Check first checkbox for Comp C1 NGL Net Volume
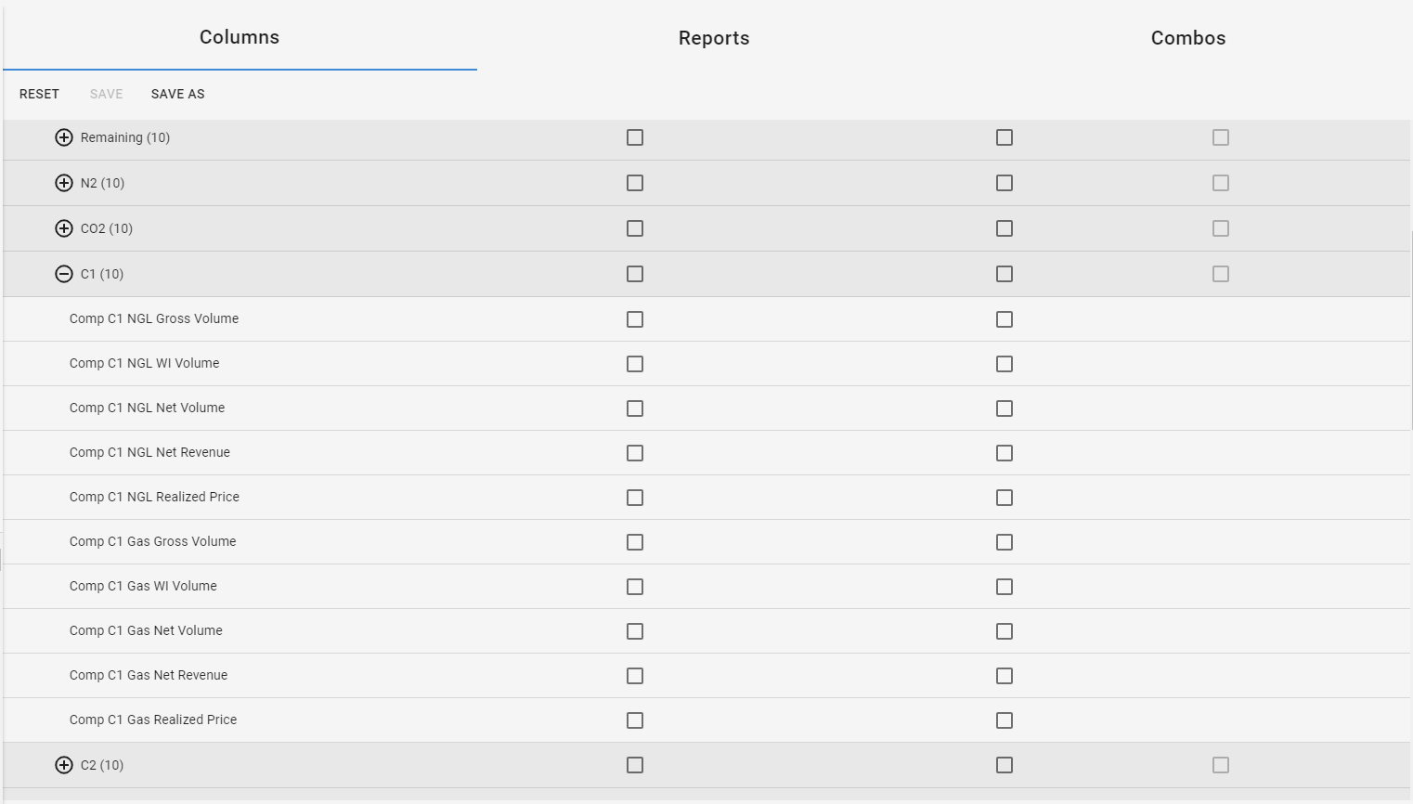This screenshot has height=804, width=1413. 635,408
